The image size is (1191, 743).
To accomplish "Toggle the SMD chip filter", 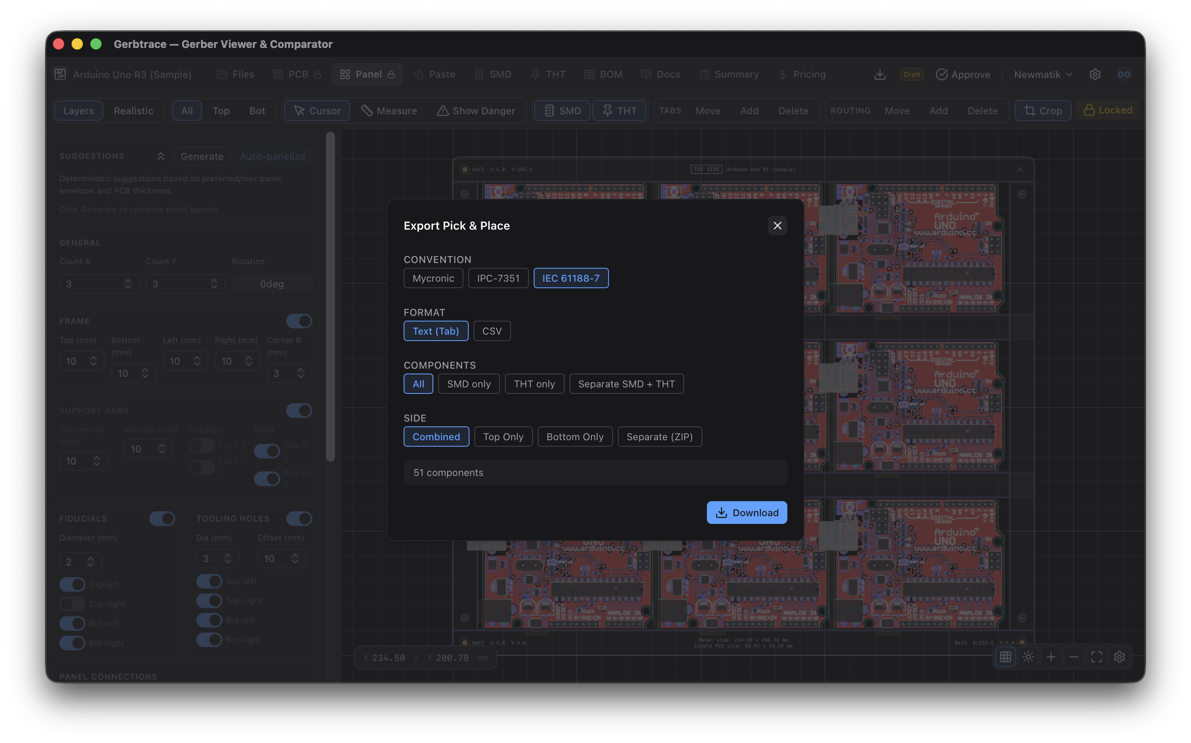I will coord(562,111).
